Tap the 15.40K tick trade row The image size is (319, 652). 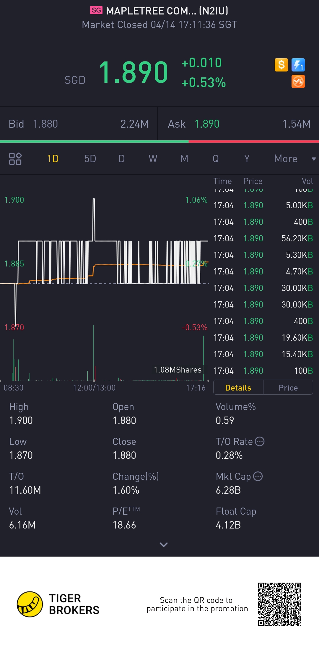pyautogui.click(x=263, y=354)
